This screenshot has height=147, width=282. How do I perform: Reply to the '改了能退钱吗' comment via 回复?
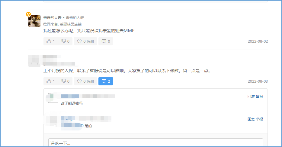pyautogui.click(x=251, y=96)
